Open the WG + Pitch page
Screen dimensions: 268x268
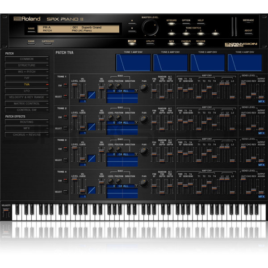click(27, 71)
